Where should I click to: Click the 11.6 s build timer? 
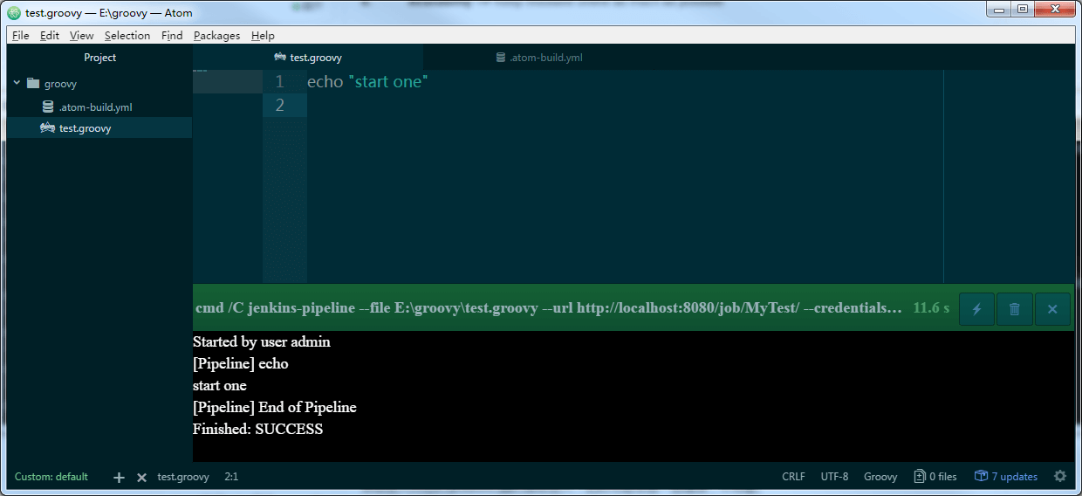(931, 308)
